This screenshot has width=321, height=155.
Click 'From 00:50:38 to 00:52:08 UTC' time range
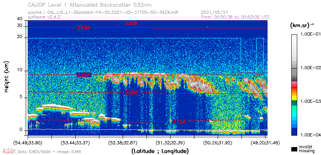[235, 17]
